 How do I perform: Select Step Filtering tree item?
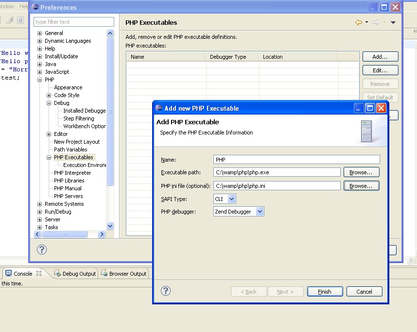point(78,118)
